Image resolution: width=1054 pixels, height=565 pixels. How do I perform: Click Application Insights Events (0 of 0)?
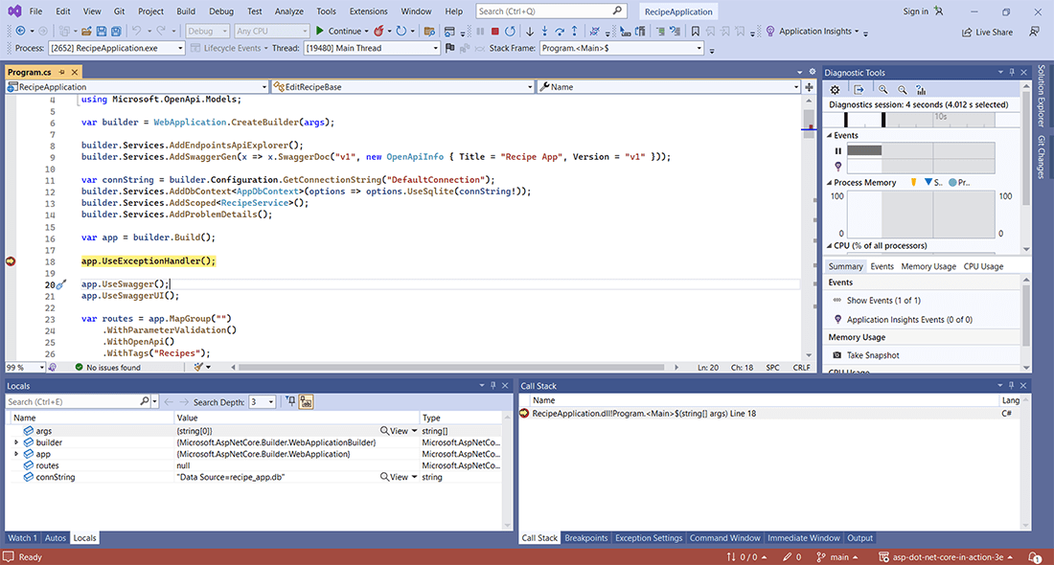tap(909, 320)
